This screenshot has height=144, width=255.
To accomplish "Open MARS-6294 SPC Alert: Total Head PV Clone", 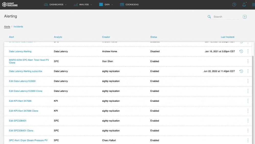I will click(x=29, y=61).
